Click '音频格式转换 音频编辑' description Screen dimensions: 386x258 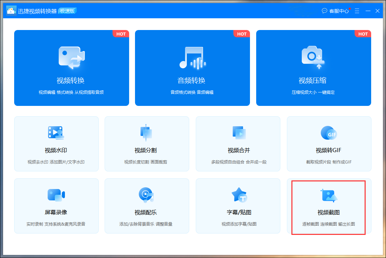[x=192, y=92]
